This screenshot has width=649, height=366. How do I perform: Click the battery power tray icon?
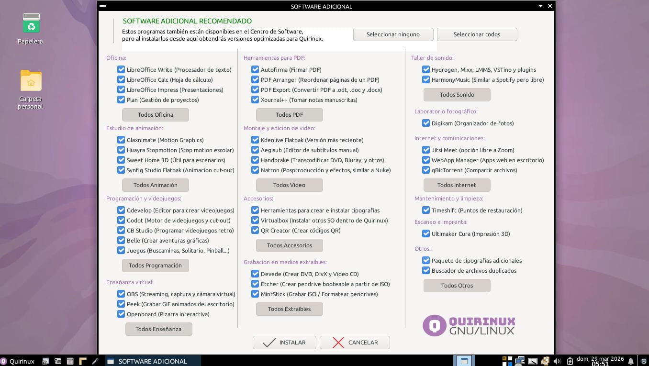[570, 362]
